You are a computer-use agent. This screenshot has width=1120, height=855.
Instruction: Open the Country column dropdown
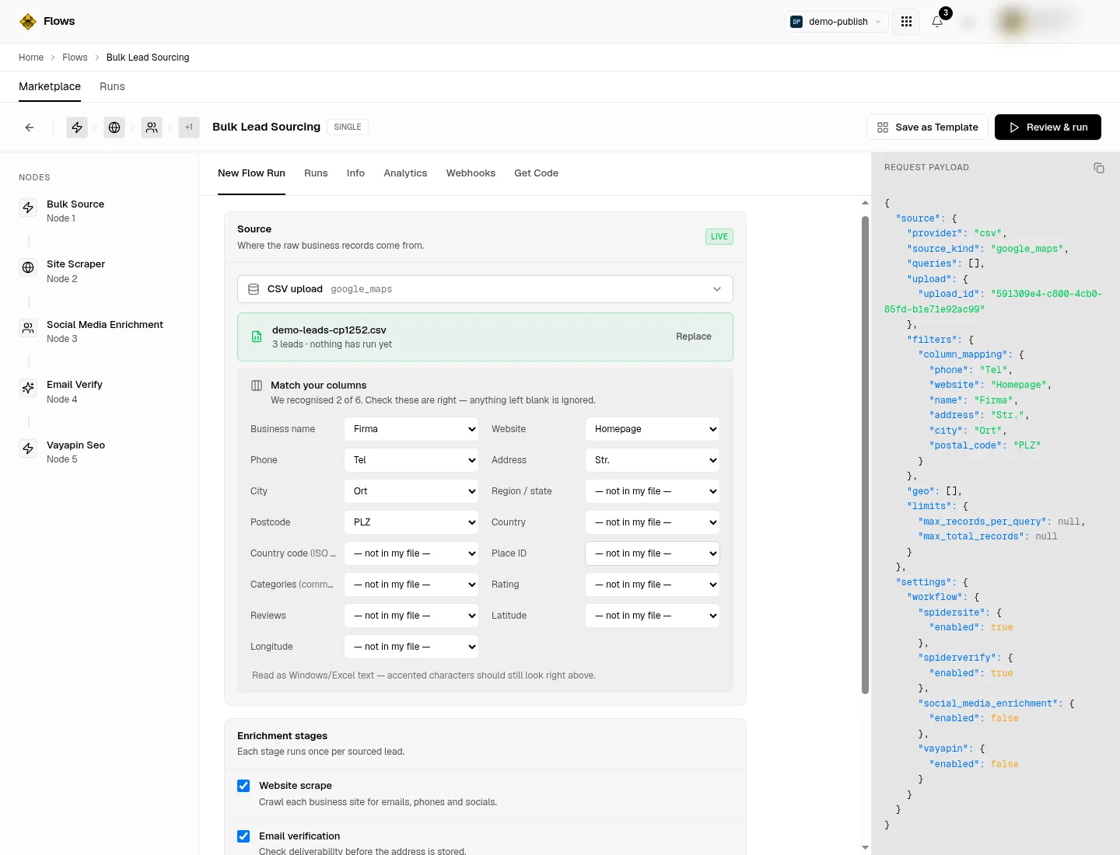click(653, 522)
